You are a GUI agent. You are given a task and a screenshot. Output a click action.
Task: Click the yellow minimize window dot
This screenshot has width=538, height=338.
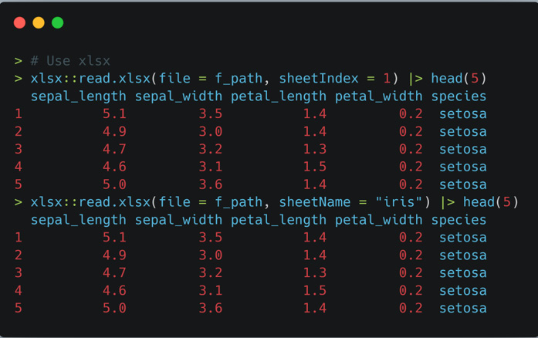39,23
